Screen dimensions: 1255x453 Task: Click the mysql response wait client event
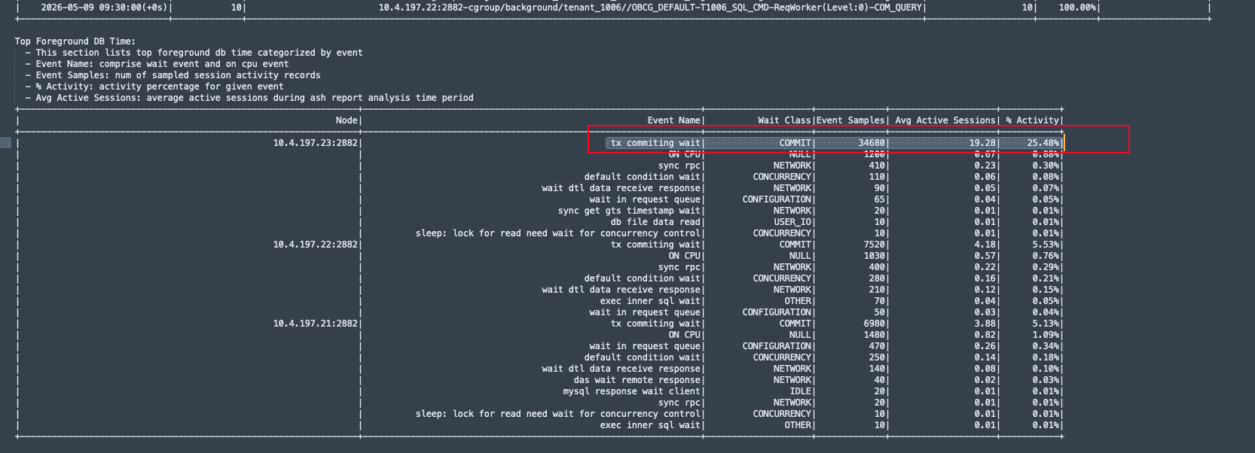(x=632, y=391)
